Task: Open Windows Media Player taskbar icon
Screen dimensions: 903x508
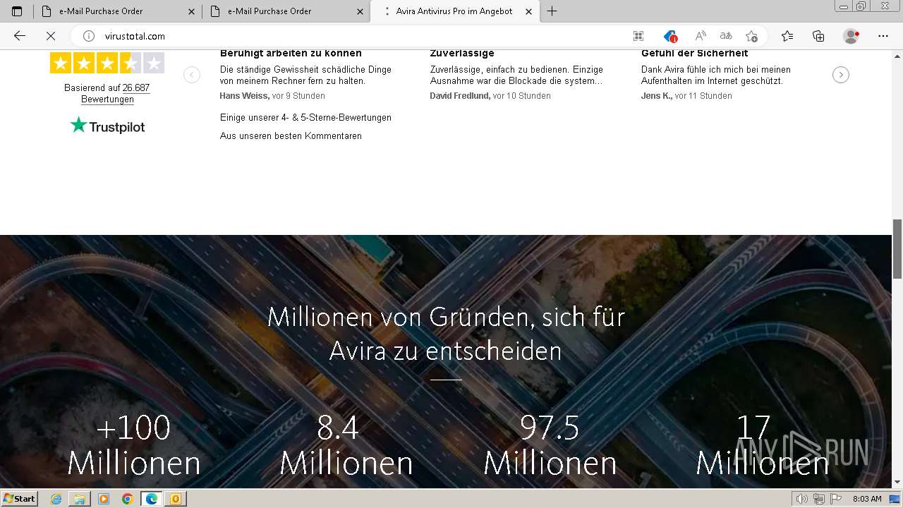Action: pyautogui.click(x=104, y=499)
